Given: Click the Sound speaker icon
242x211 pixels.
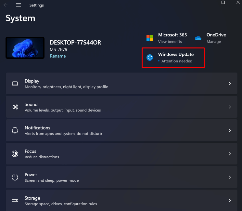Looking at the screenshot, I should 15,107.
